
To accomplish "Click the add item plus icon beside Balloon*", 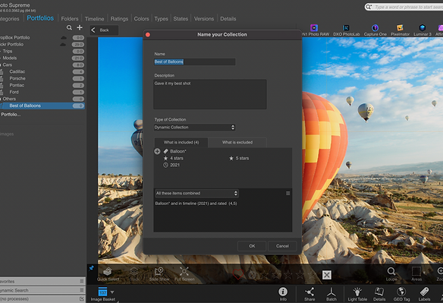I will (157, 151).
